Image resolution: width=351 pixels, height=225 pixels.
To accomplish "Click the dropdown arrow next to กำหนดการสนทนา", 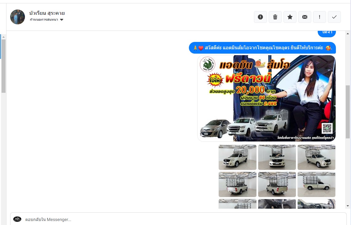I will pos(62,20).
